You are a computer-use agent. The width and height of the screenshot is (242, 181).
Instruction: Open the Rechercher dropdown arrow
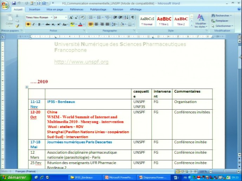click(231, 15)
